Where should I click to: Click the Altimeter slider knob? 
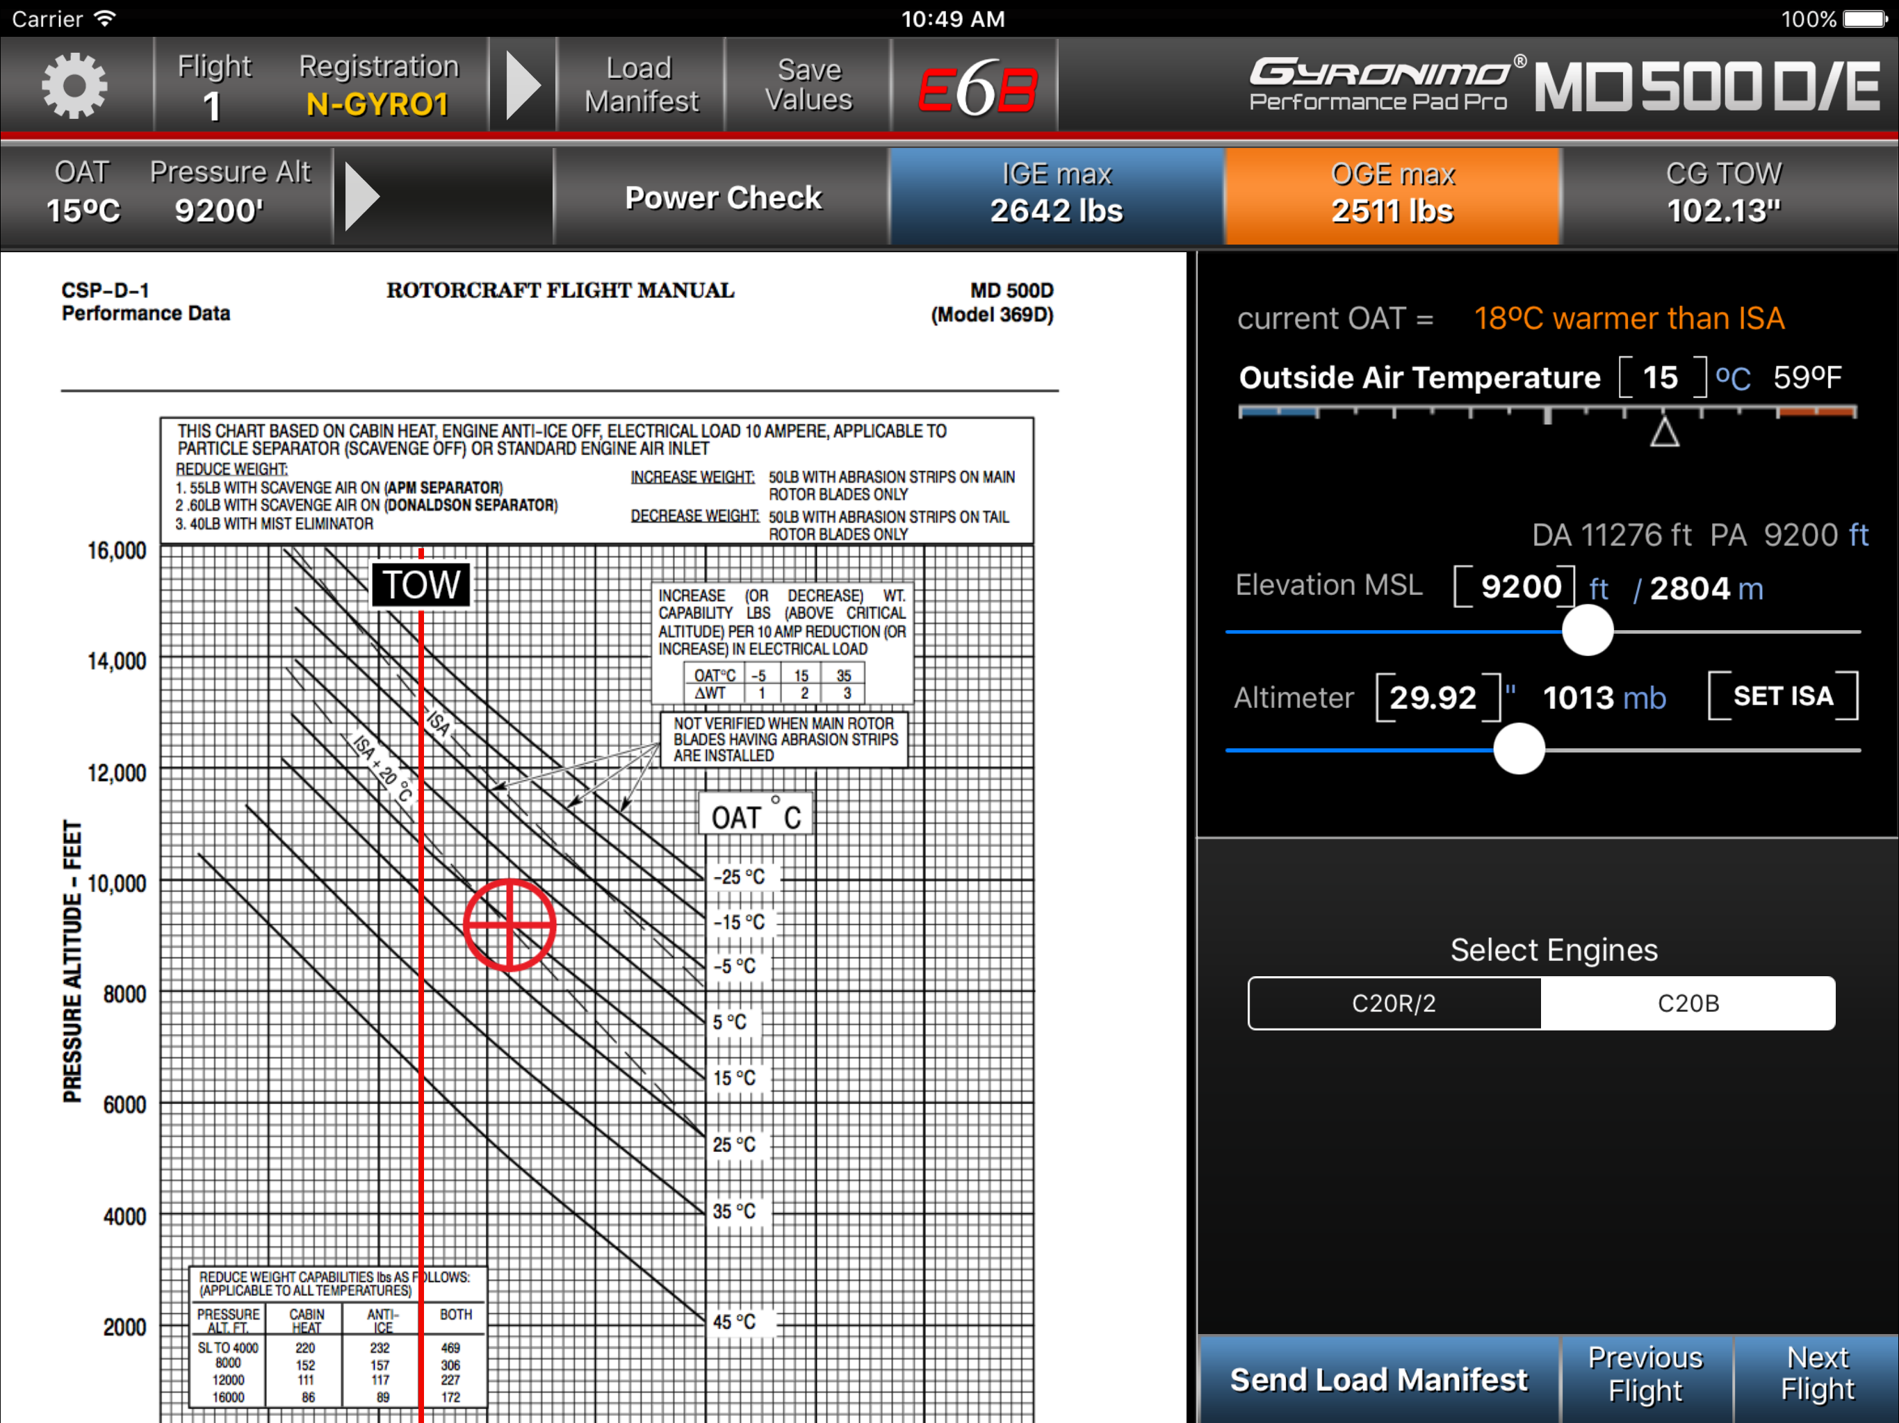click(1519, 748)
